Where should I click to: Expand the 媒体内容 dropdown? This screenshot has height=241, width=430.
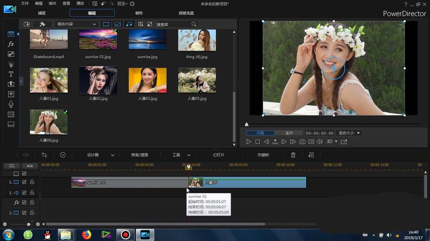point(75,24)
